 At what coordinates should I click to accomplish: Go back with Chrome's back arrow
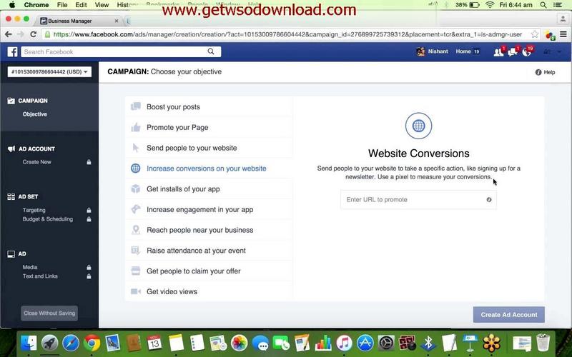(9, 34)
